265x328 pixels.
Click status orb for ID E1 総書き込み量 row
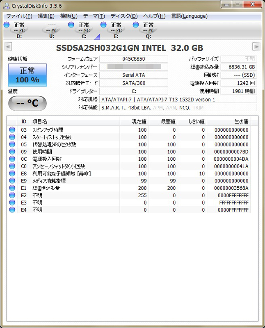(x=12, y=188)
